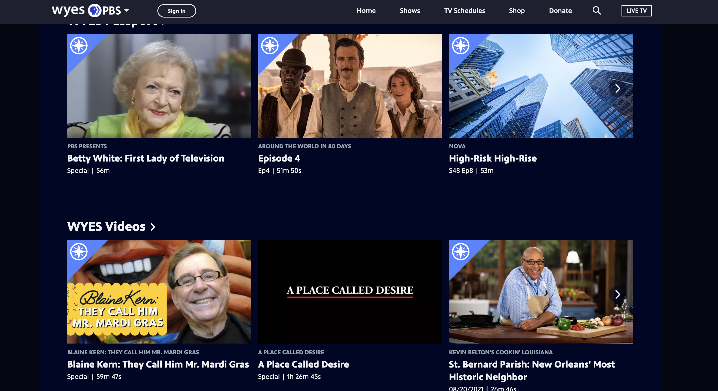Viewport: 718px width, 391px height.
Task: Go to the Home nav item
Action: [x=366, y=11]
